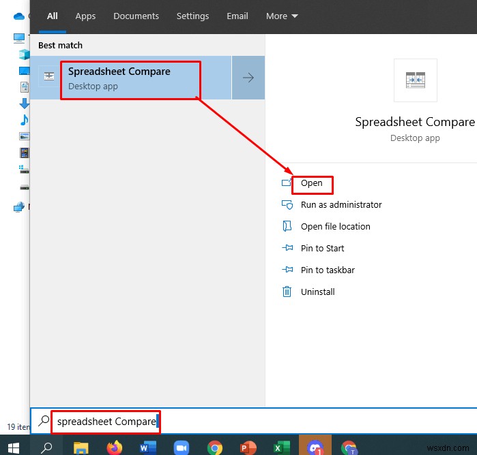Select Windows system drive icon in sidebar
The height and width of the screenshot is (455, 477).
pos(24,169)
